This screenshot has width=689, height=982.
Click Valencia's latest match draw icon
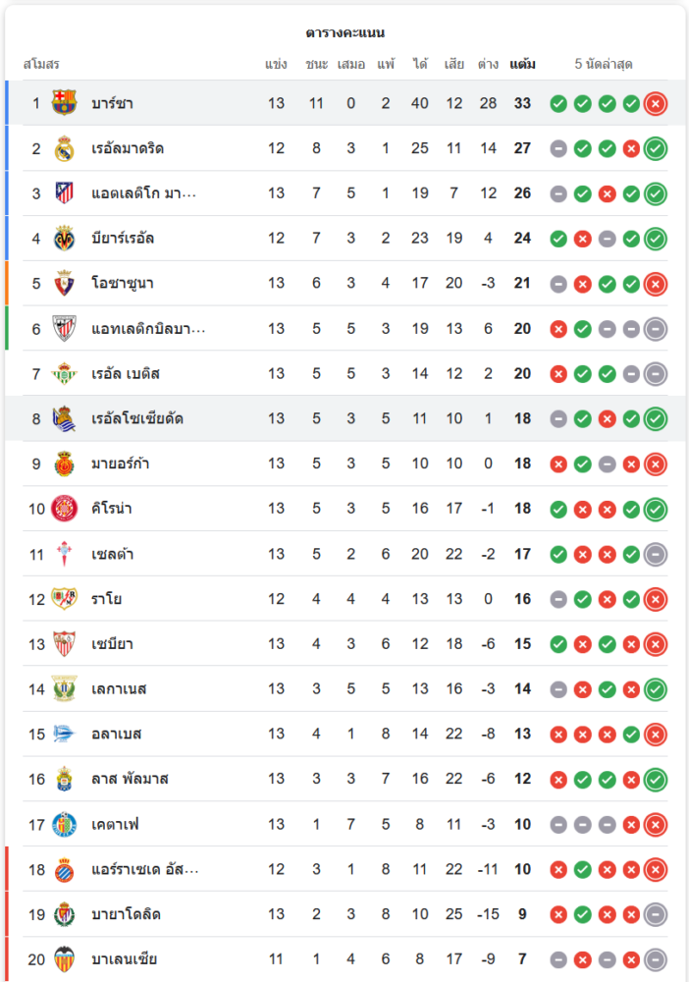point(656,959)
